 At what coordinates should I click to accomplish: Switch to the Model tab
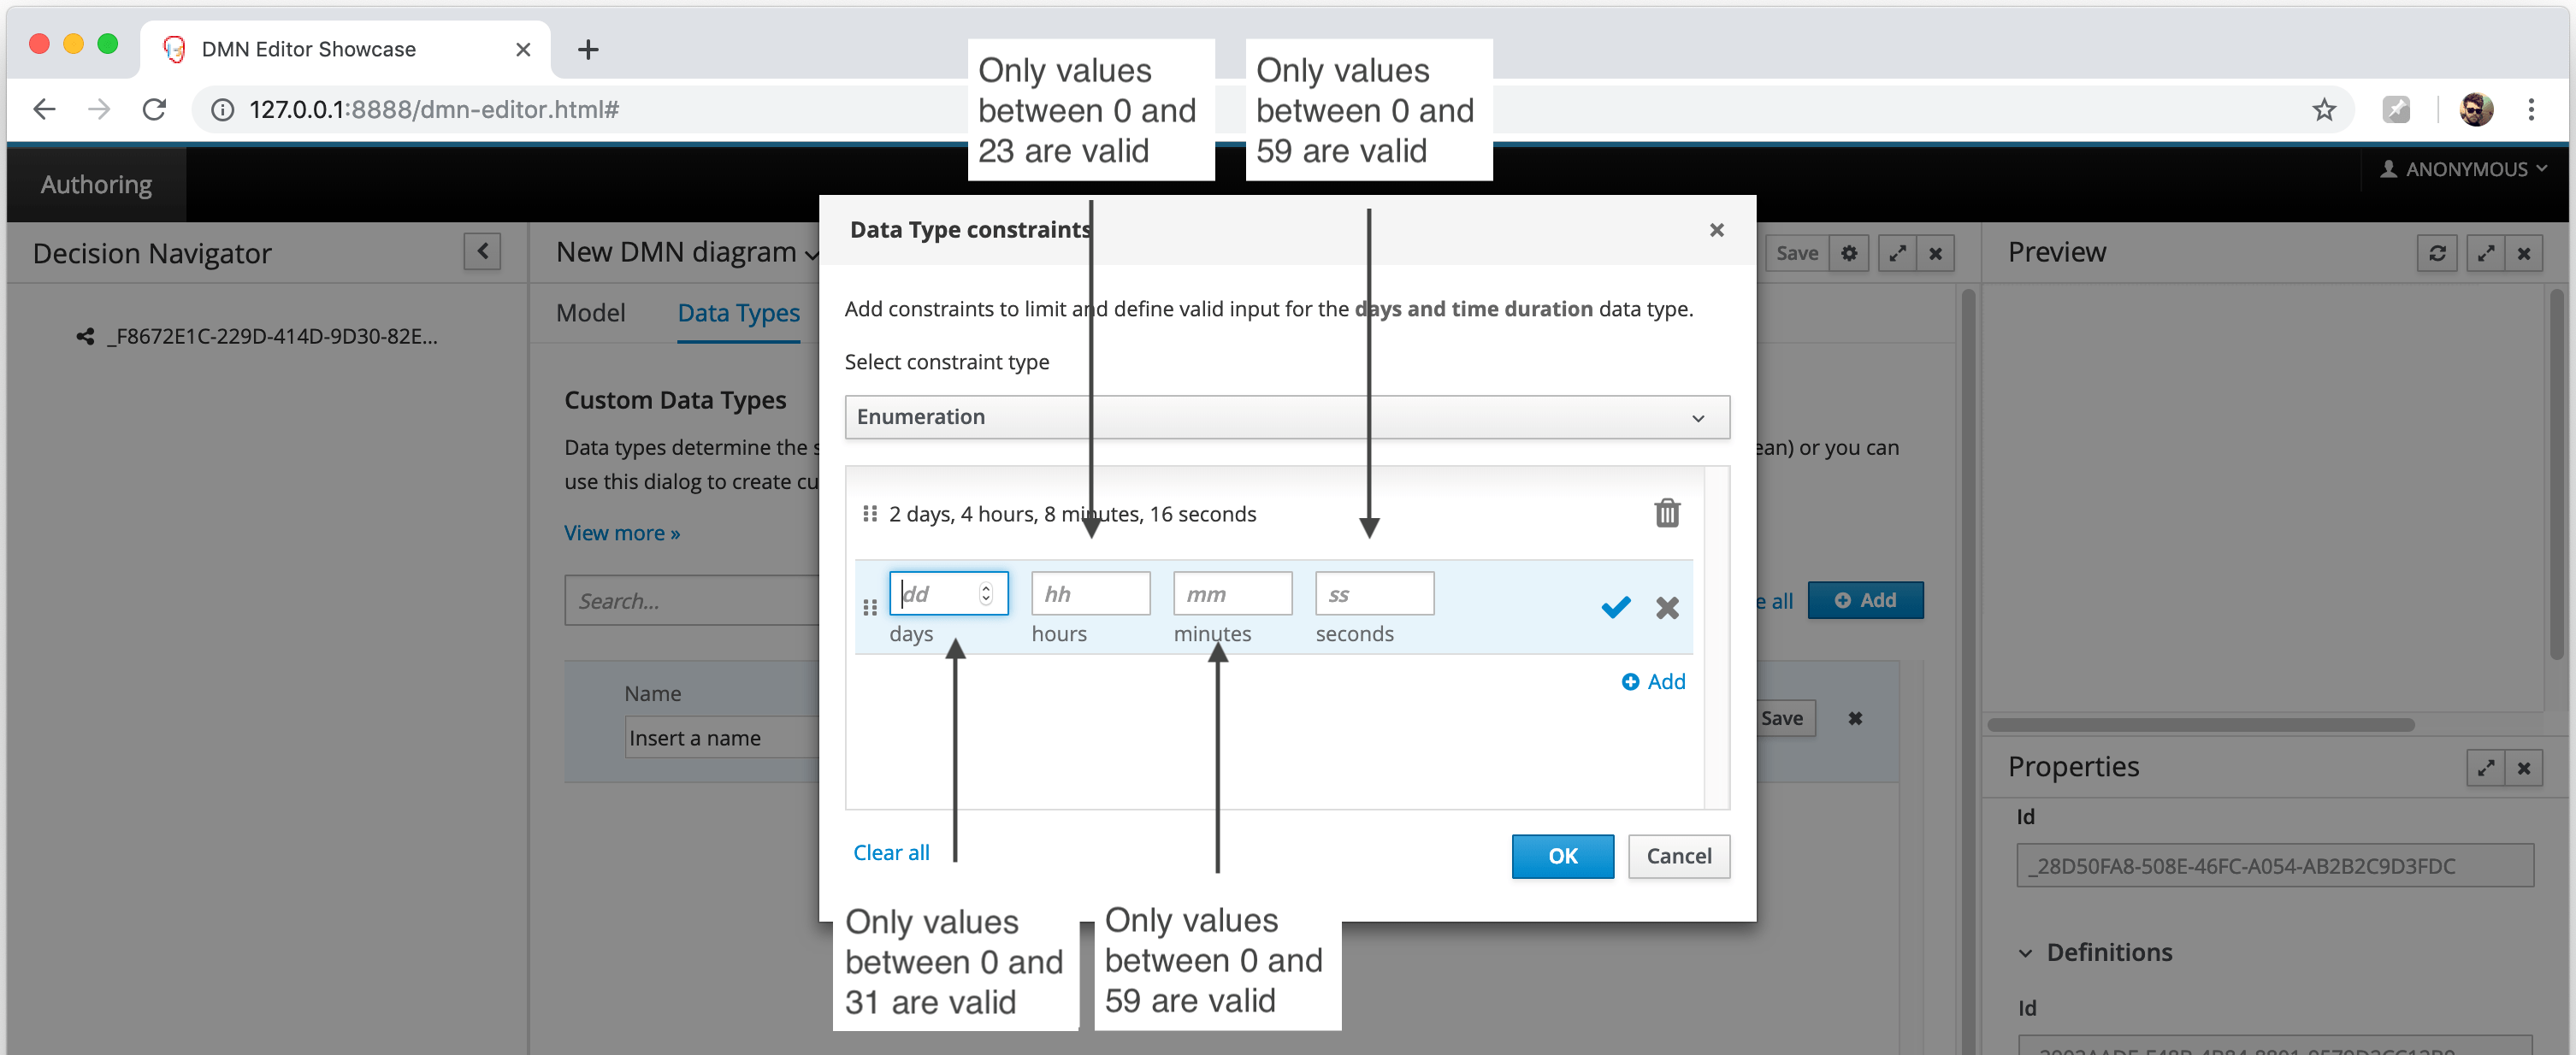[590, 313]
